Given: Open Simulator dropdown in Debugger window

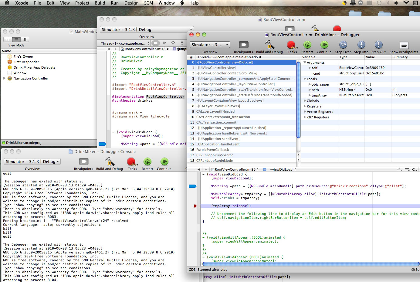Looking at the screenshot, I should (210, 45).
